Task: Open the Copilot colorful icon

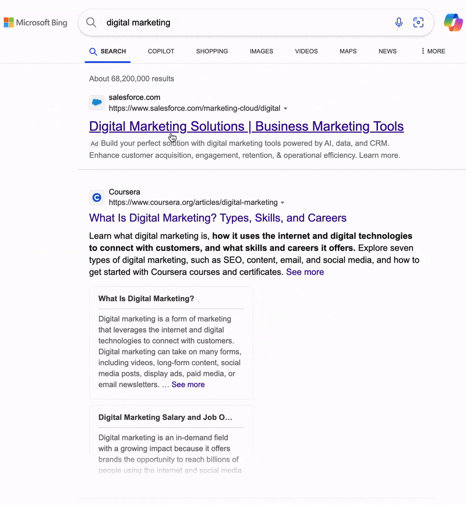Action: pos(453,23)
